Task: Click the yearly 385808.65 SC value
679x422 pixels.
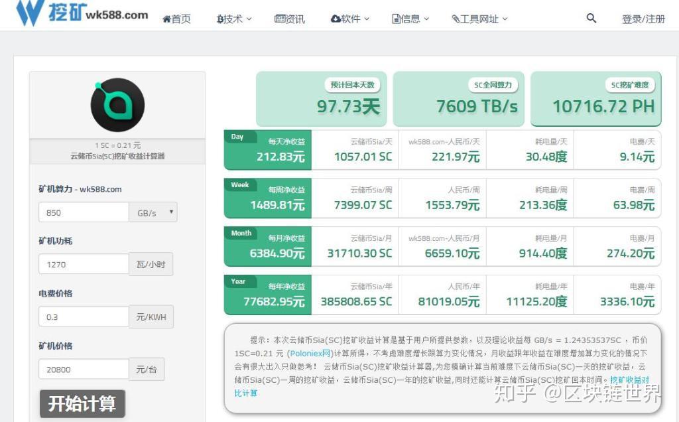Action: (x=356, y=301)
